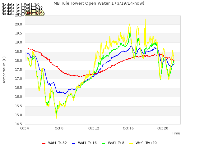
Task: Click the yellow Wat1_Tw+10 legend swatch
Action: pos(131,143)
